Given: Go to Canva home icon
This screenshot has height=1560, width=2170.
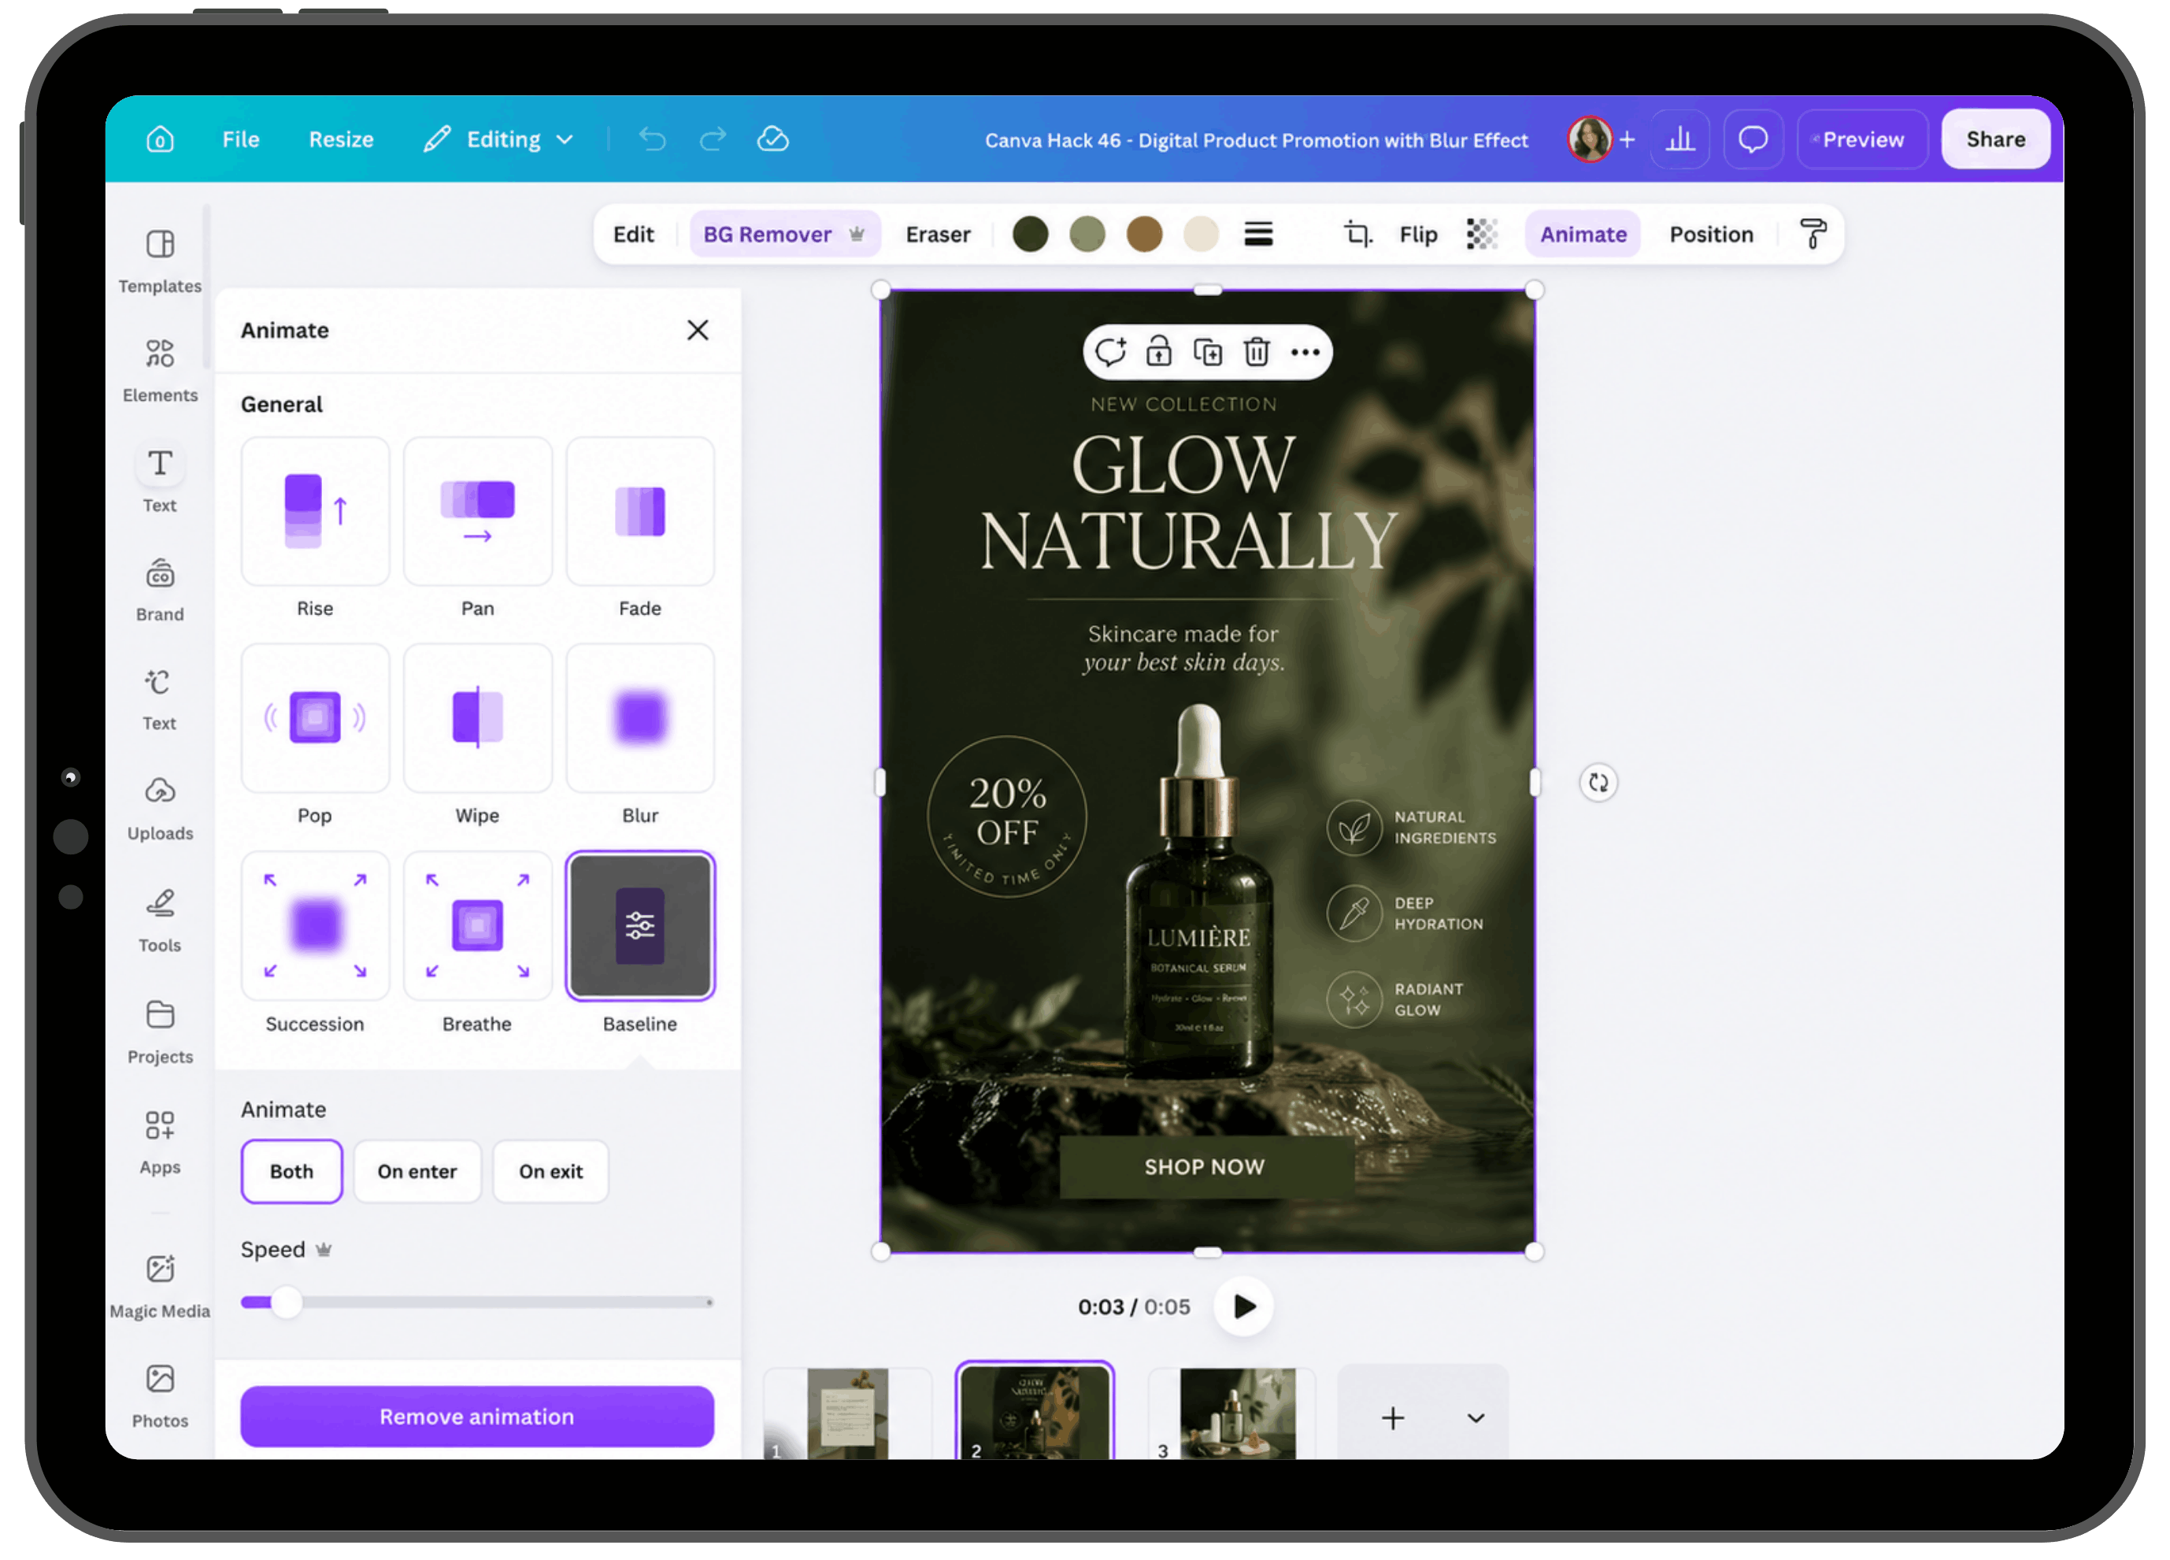Looking at the screenshot, I should pyautogui.click(x=160, y=139).
